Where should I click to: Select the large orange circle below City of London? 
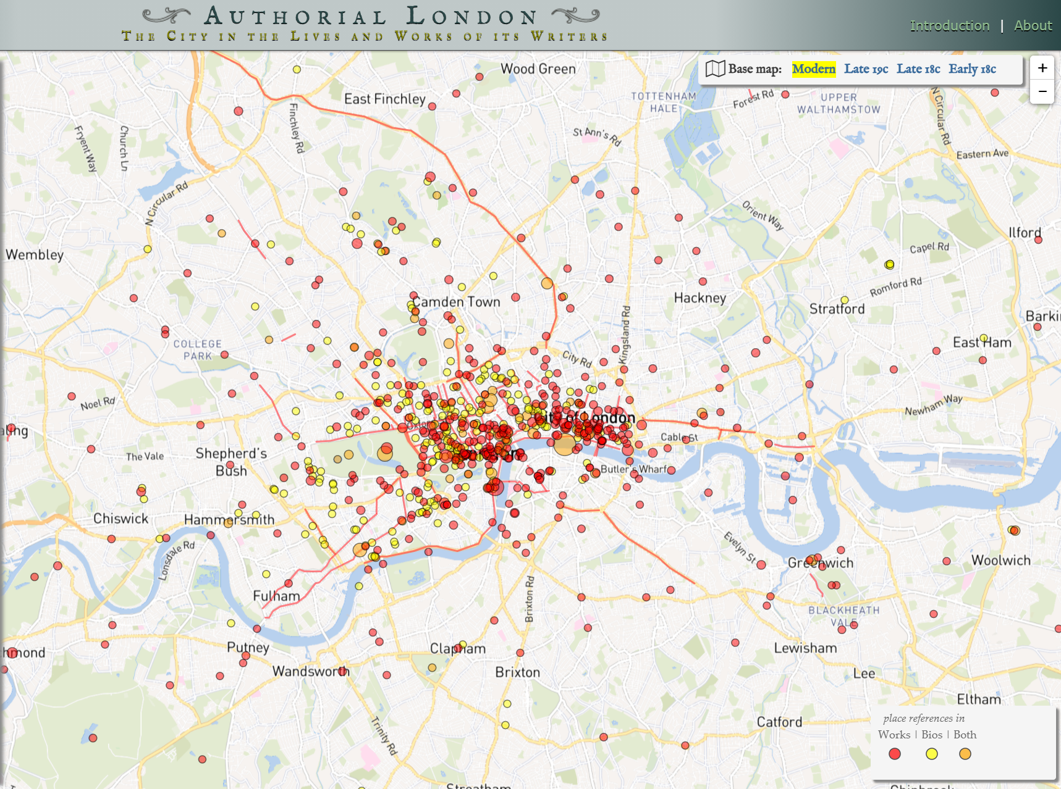564,445
